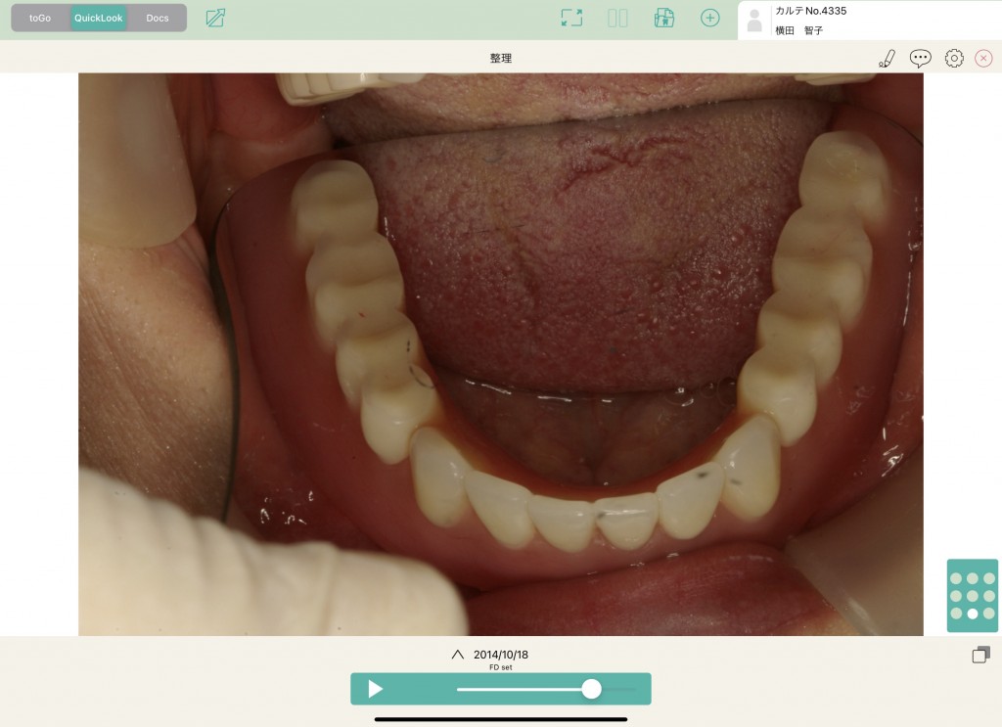
Task: Open patient avatar profile
Action: pos(754,20)
